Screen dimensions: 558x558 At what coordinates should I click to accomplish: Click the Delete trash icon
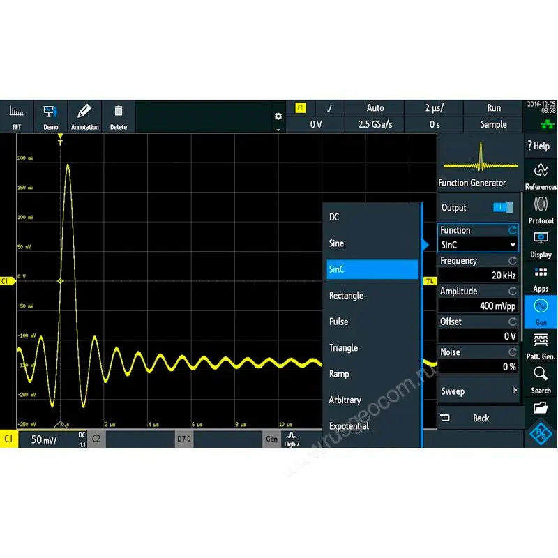pos(119,116)
